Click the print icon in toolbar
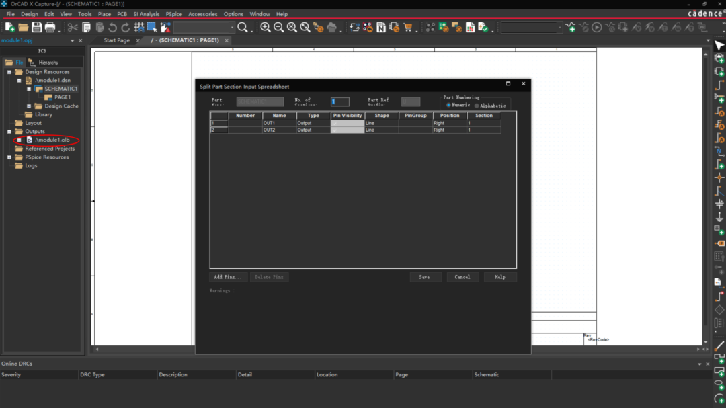 [x=50, y=28]
